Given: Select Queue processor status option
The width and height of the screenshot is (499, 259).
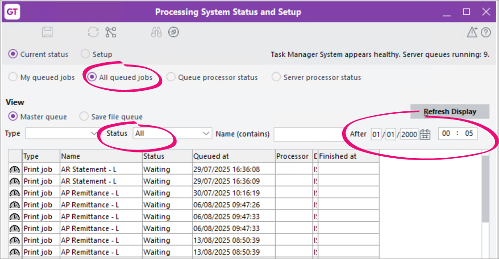Looking at the screenshot, I should [171, 77].
